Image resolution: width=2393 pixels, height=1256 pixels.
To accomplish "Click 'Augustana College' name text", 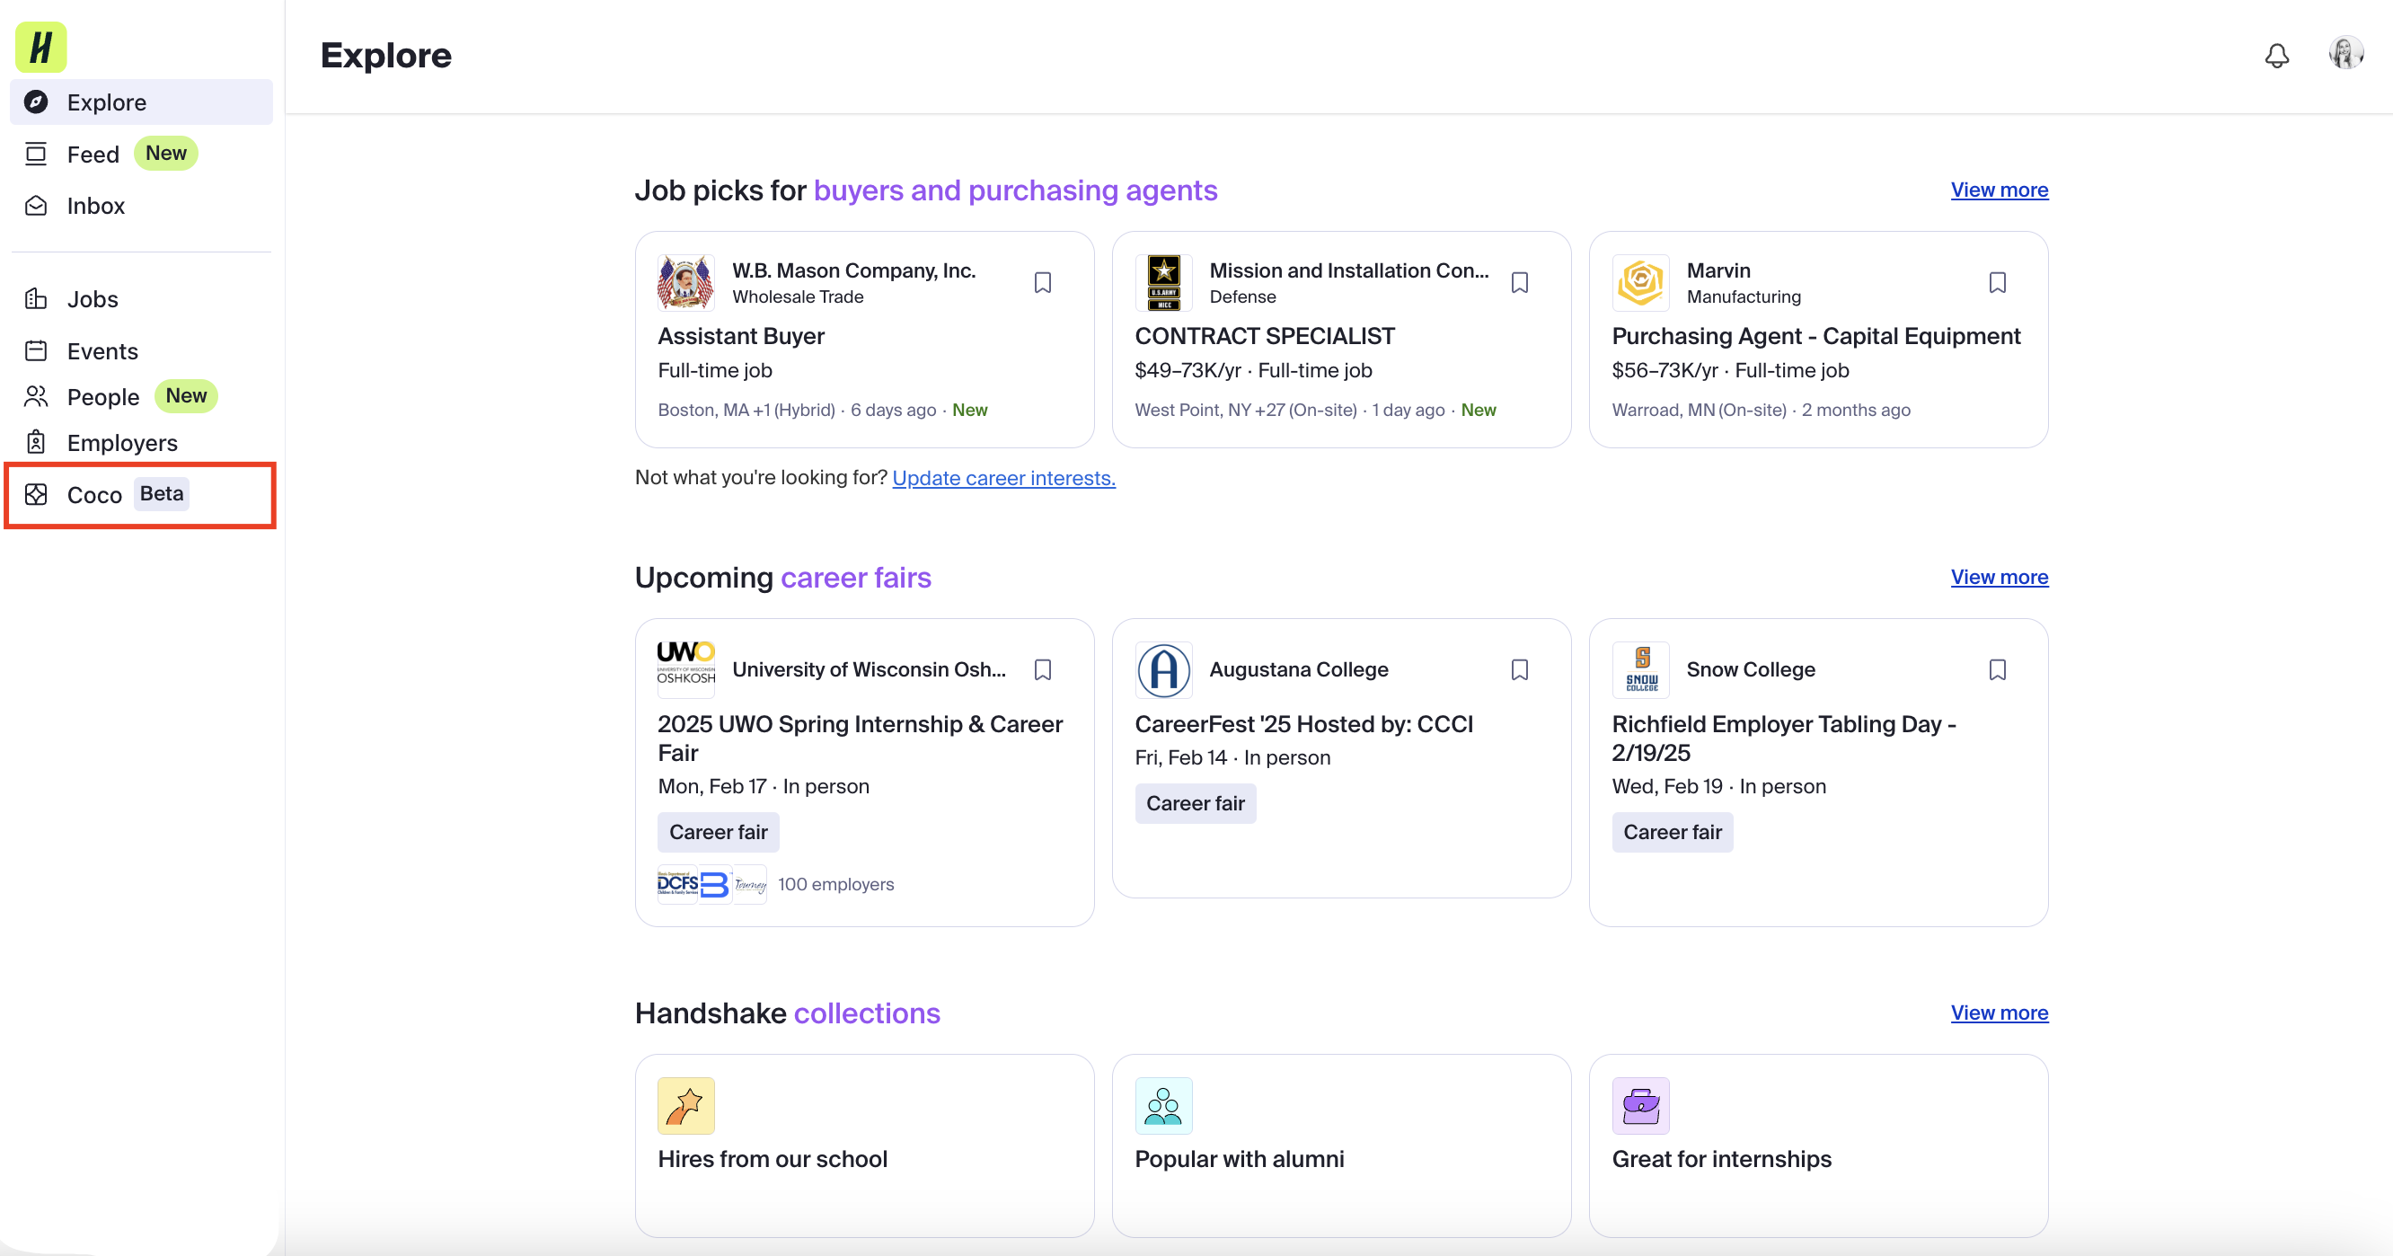I will point(1299,670).
